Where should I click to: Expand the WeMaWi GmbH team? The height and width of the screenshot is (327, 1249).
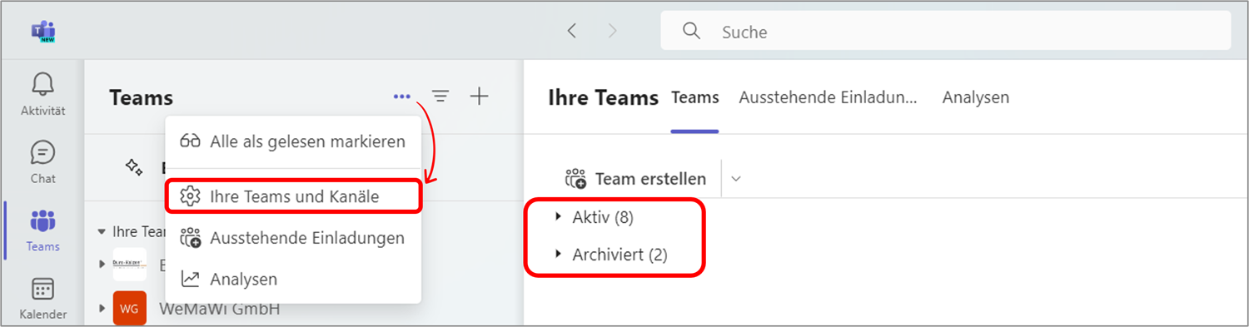pos(103,310)
